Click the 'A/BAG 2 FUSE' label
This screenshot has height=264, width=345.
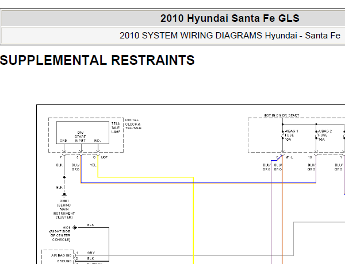coord(325,135)
